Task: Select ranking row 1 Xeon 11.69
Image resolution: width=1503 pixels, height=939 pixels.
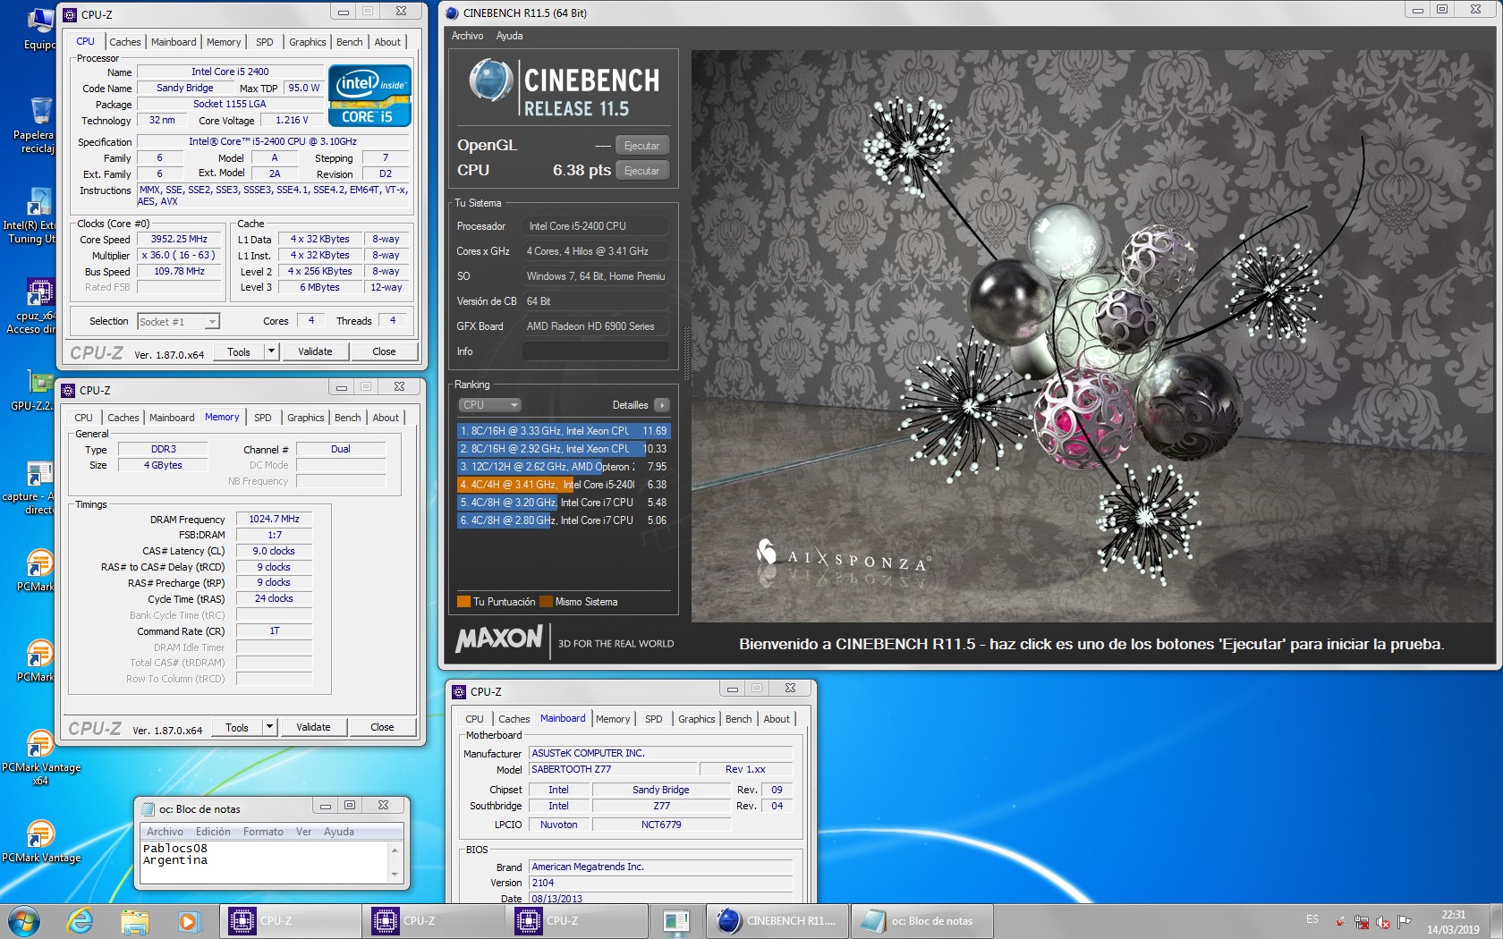Action: click(563, 431)
